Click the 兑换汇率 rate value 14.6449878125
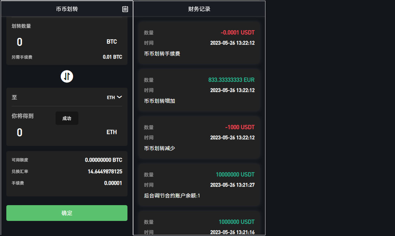 (x=105, y=171)
